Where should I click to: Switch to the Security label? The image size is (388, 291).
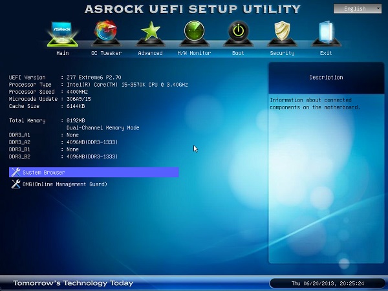(x=282, y=53)
